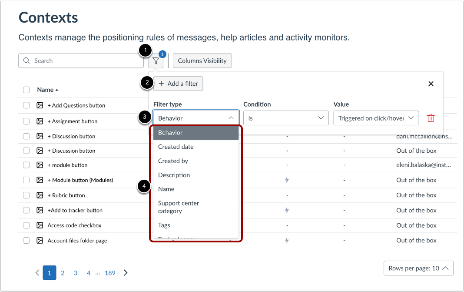The height and width of the screenshot is (292, 464).
Task: Select Tags from the filter type list
Action: coord(164,225)
